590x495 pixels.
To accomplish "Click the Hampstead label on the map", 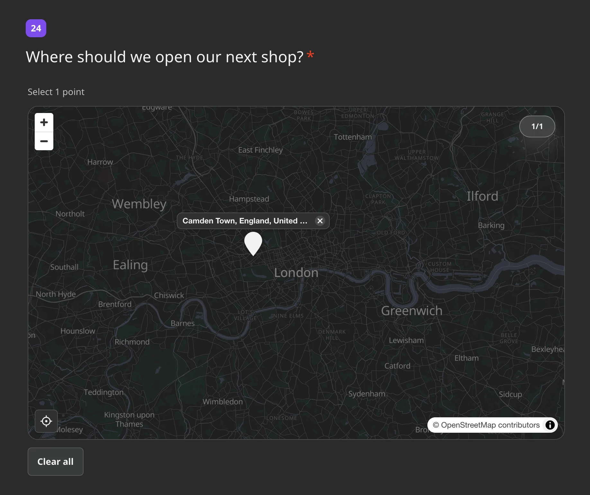I will click(249, 199).
